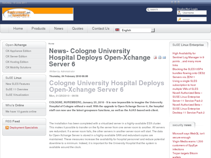Click the Deployment Specialists logo banner
Viewport: 211px width, 158px height.
tap(38, 14)
